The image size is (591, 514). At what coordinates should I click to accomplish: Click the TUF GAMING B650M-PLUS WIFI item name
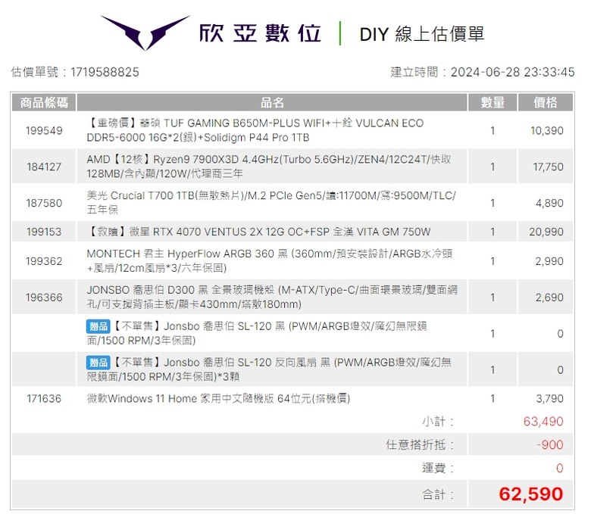(x=255, y=130)
